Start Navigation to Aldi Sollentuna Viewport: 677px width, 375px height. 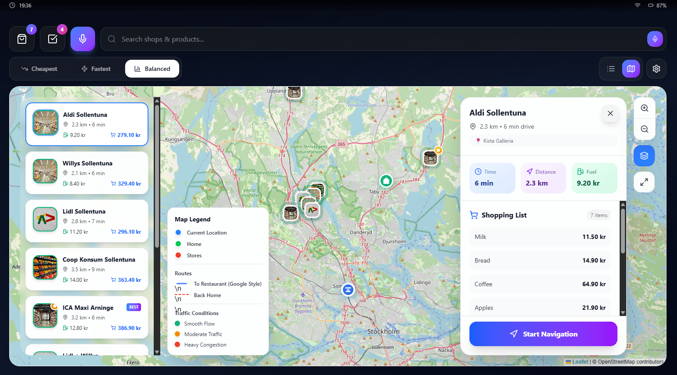coord(543,334)
